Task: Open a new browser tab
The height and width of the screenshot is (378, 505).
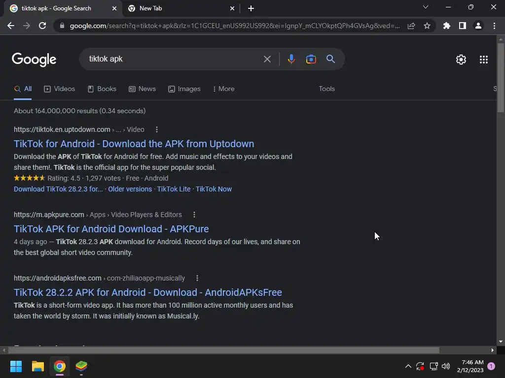Action: (251, 8)
